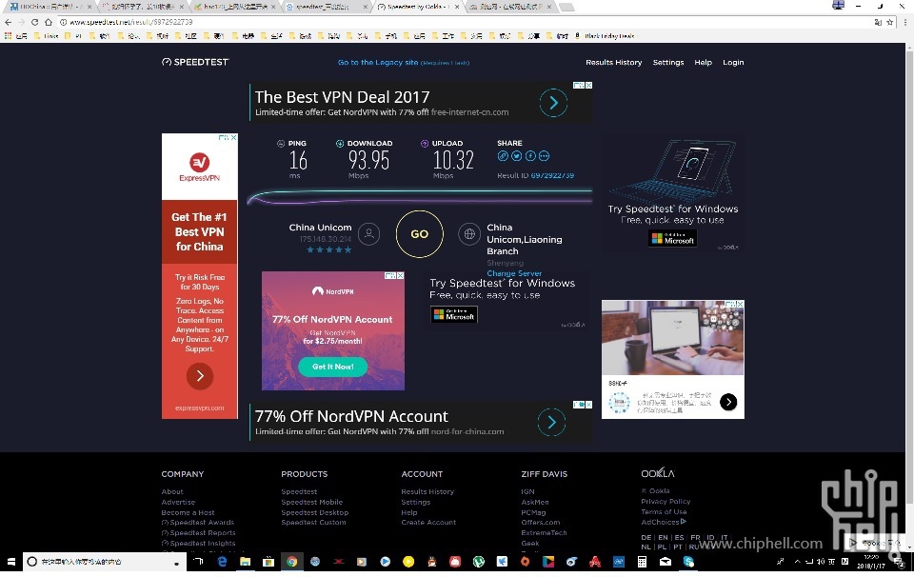Viewport: 914px width, 577px height.
Task: Show hidden system tray icons chevron
Action: click(x=797, y=562)
